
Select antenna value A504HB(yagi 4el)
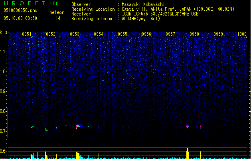141,19
